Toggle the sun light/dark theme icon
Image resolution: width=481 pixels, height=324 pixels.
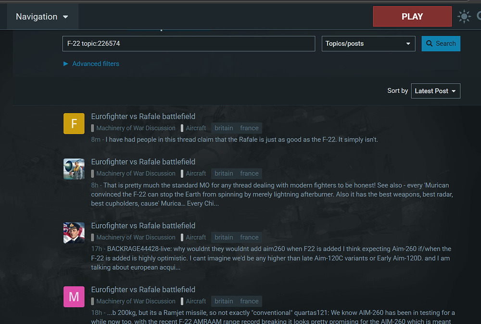464,17
